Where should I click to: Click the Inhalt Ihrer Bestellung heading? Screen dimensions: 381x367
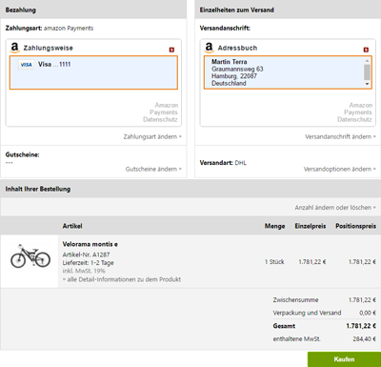(38, 189)
